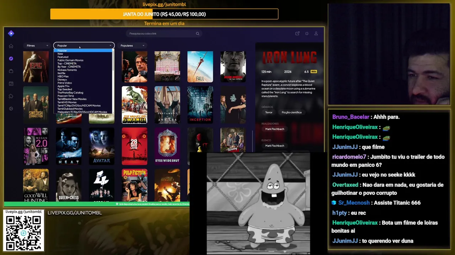Open the Testament of Ann Lee poster

tap(167, 105)
